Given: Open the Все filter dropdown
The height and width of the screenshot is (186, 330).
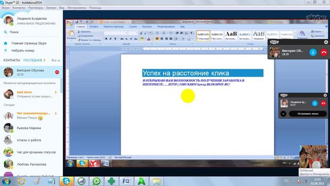Looking at the screenshot, I should [x=56, y=60].
